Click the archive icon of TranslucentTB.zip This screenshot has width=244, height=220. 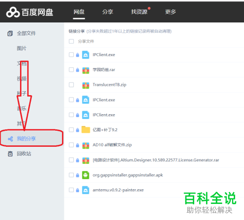(x=86, y=85)
